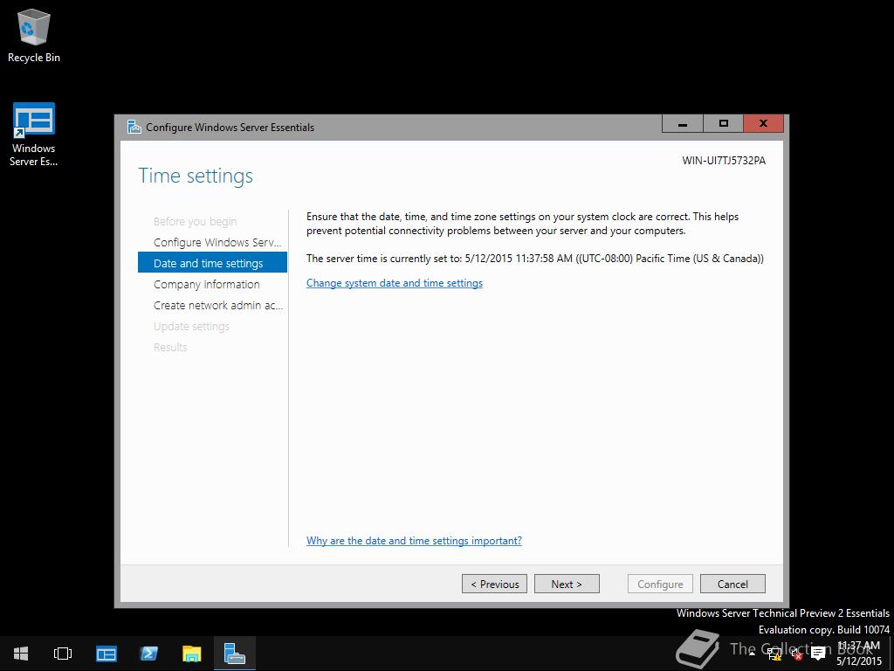Cancel the configuration wizard
Screen dimensions: 894x671
pos(732,584)
